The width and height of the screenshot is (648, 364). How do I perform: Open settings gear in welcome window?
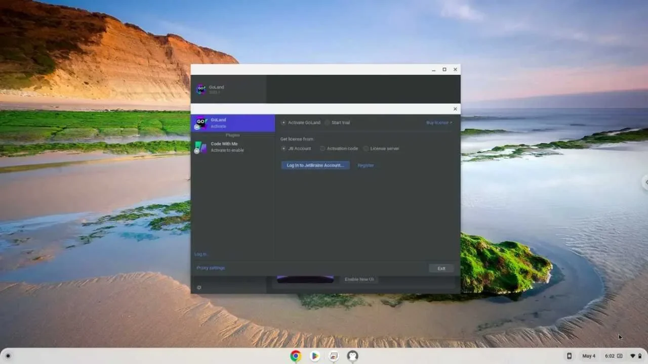tap(199, 288)
